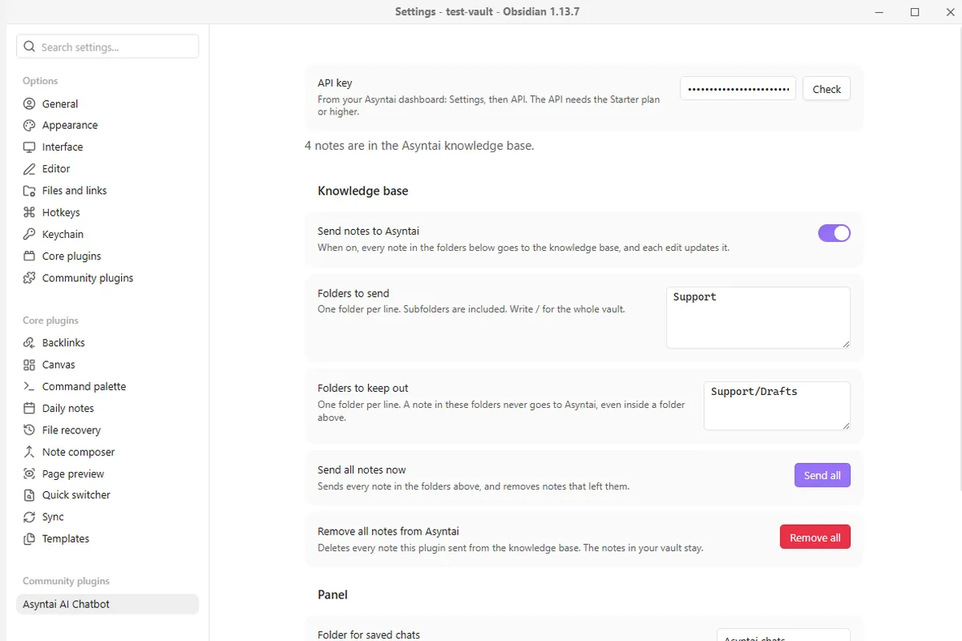Viewport: 962px width, 641px height.
Task: Click the red Remove all button
Action: pos(815,537)
